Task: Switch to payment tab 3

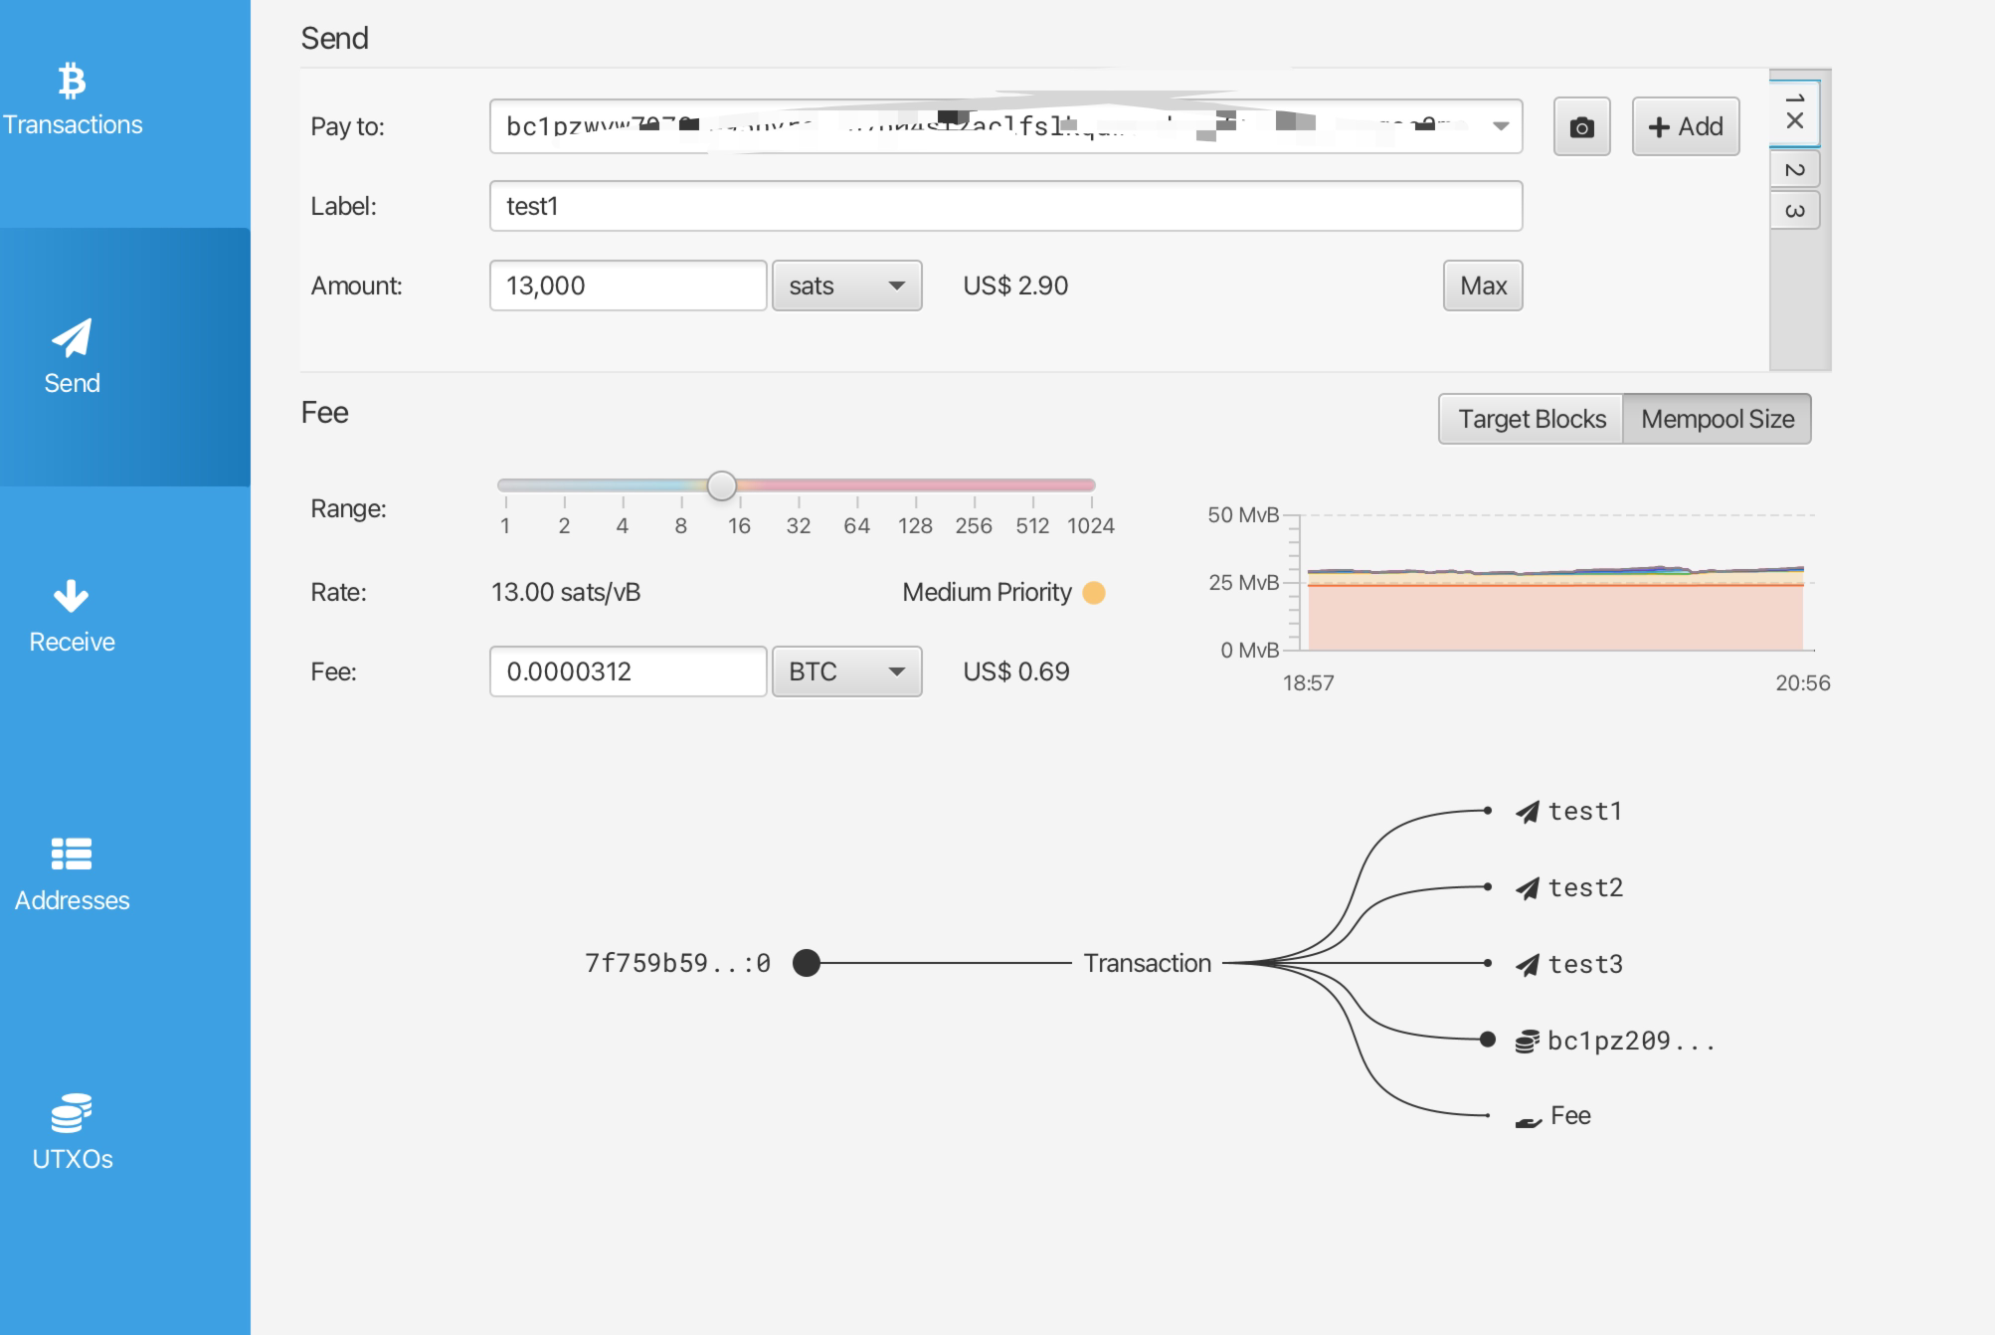Action: [x=1795, y=211]
